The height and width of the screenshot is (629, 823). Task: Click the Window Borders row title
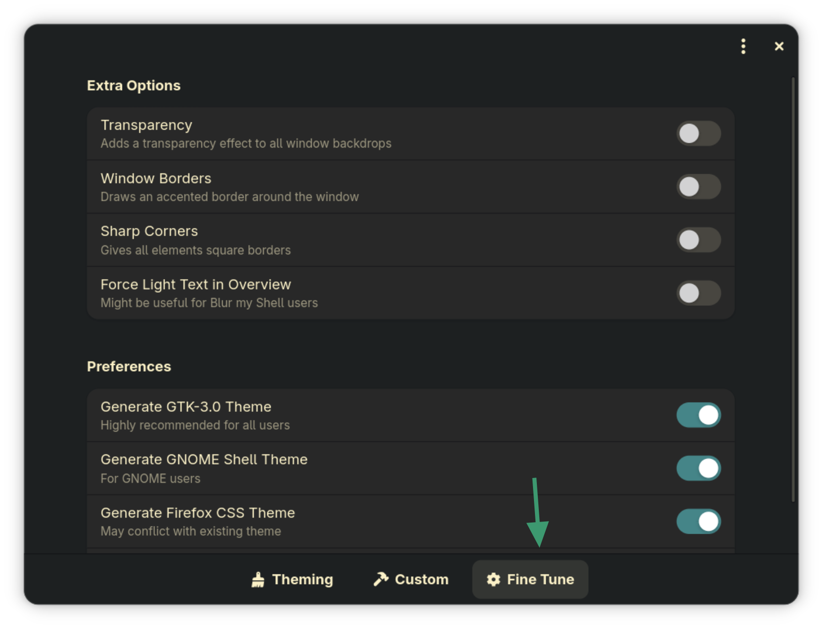point(156,179)
